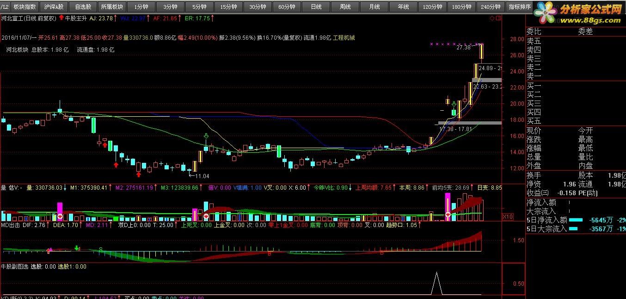Show the 所属板块 sector view
The height and width of the screenshot is (299, 626).
112,7
